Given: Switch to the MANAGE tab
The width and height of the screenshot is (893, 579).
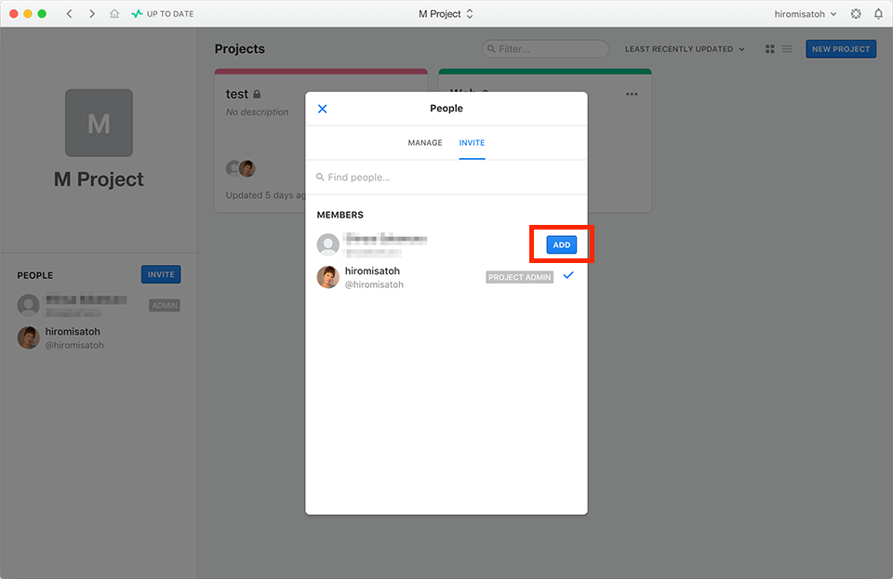Looking at the screenshot, I should coord(425,143).
